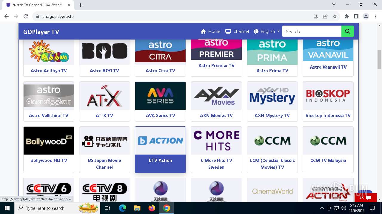
Task: Open Task View in the taskbar
Action: (x=107, y=208)
